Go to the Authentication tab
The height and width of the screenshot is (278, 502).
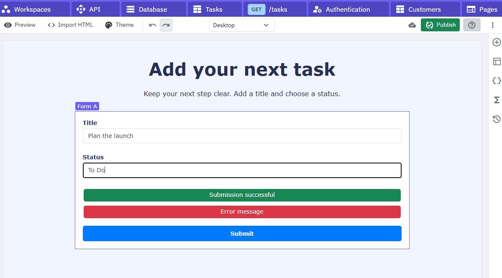click(348, 9)
